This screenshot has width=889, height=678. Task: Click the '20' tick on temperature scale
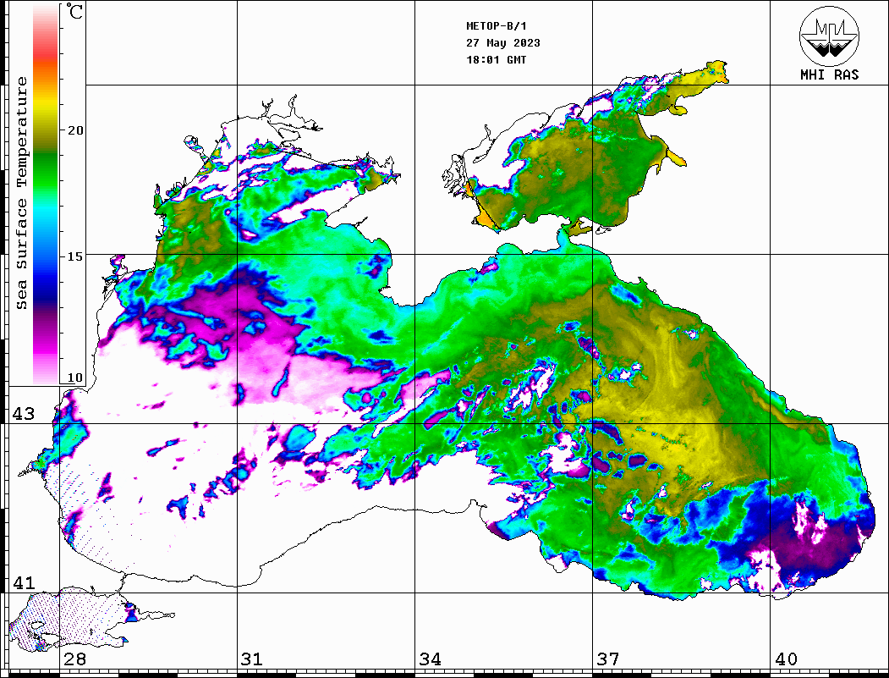pos(75,130)
